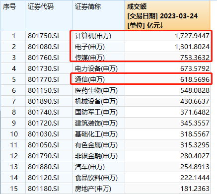Click the 证券简称 column header
217x194 pixels.
tap(98, 15)
